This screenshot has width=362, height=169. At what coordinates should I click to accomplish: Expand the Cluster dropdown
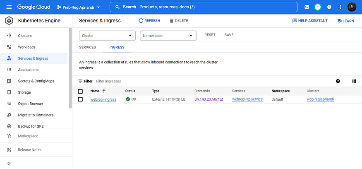107,36
